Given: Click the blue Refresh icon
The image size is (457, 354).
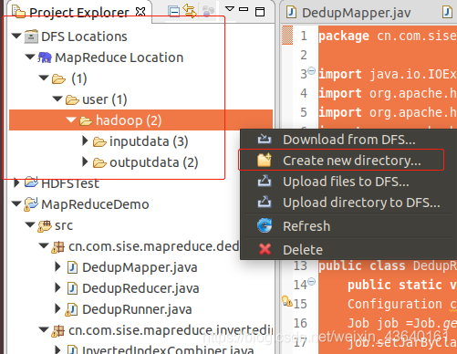Looking at the screenshot, I should (265, 225).
